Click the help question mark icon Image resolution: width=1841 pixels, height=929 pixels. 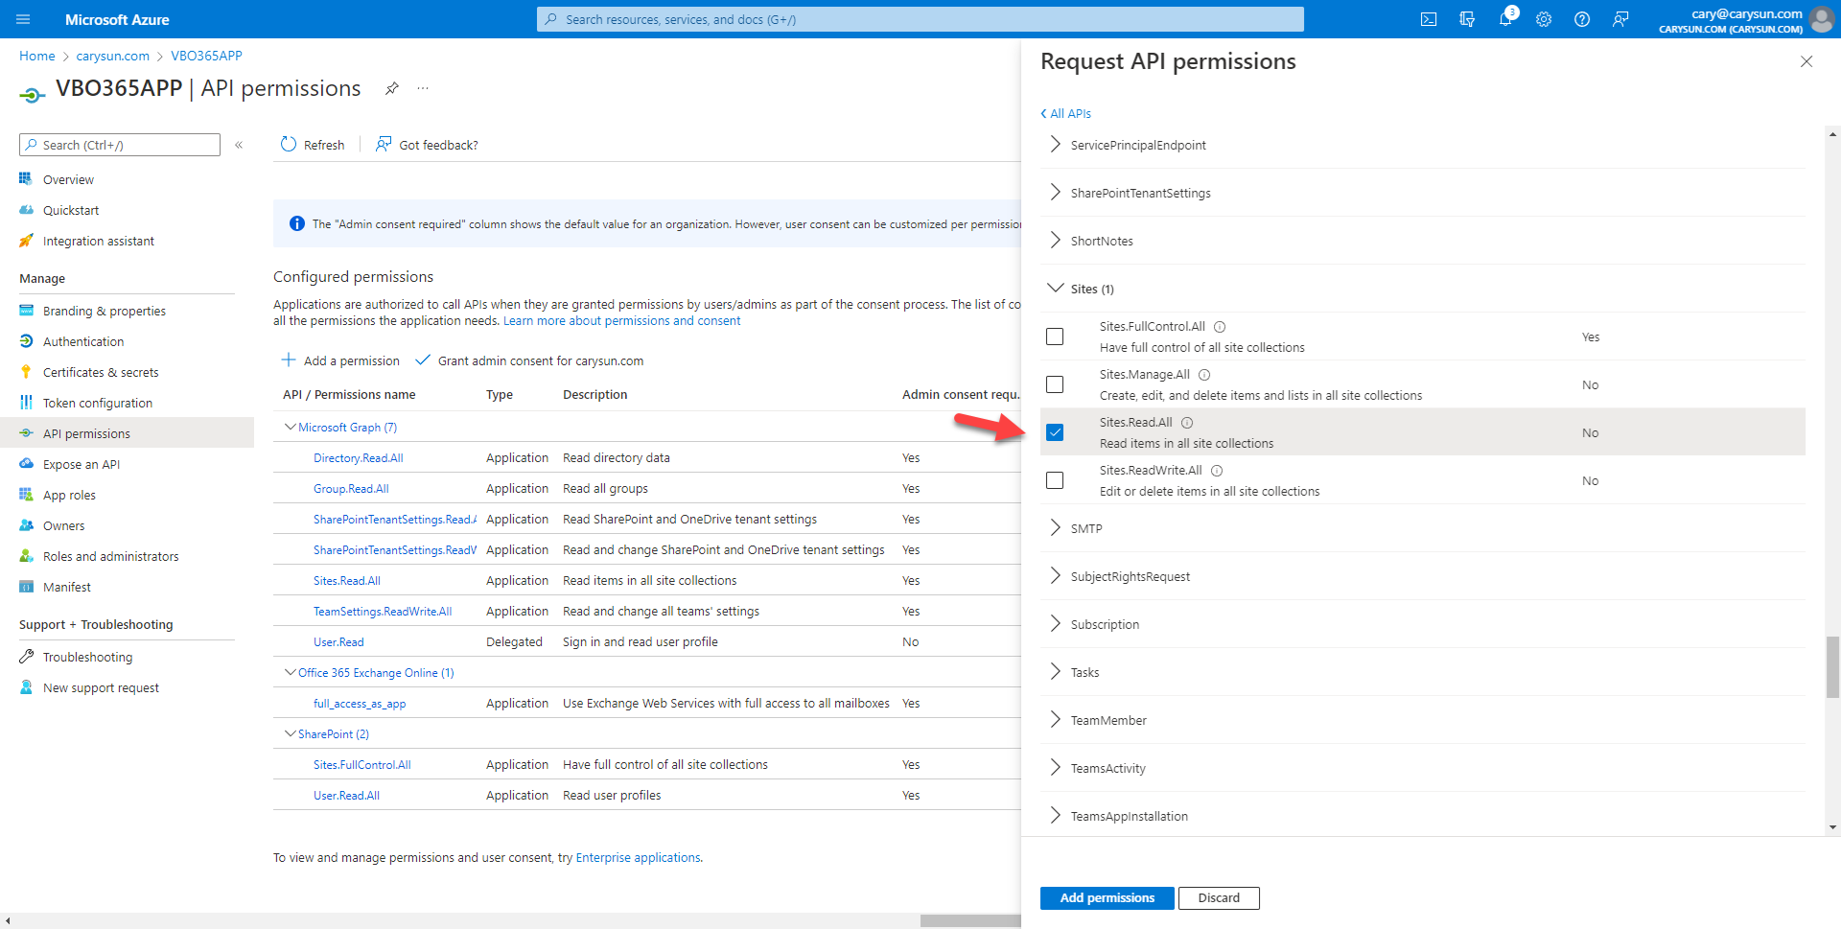coord(1582,19)
